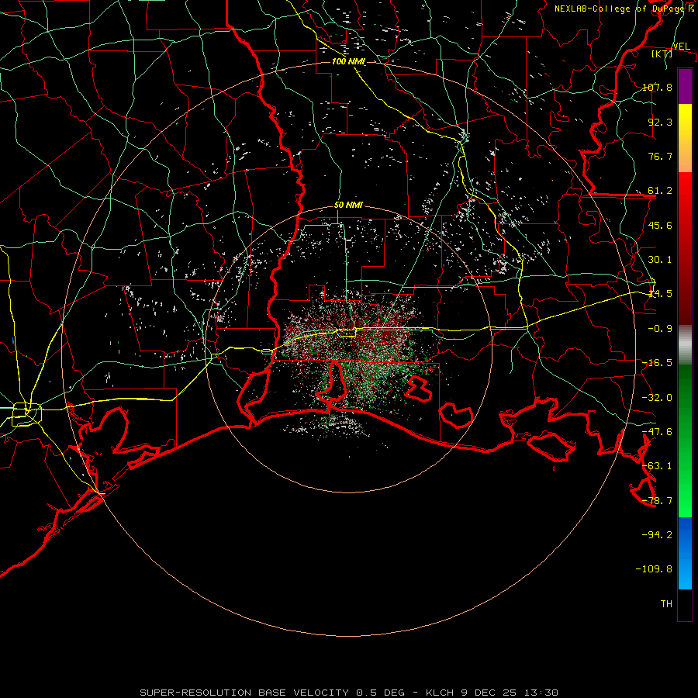This screenshot has height=698, width=698.
Task: Click the red band of velocity scale
Action: coord(685,248)
